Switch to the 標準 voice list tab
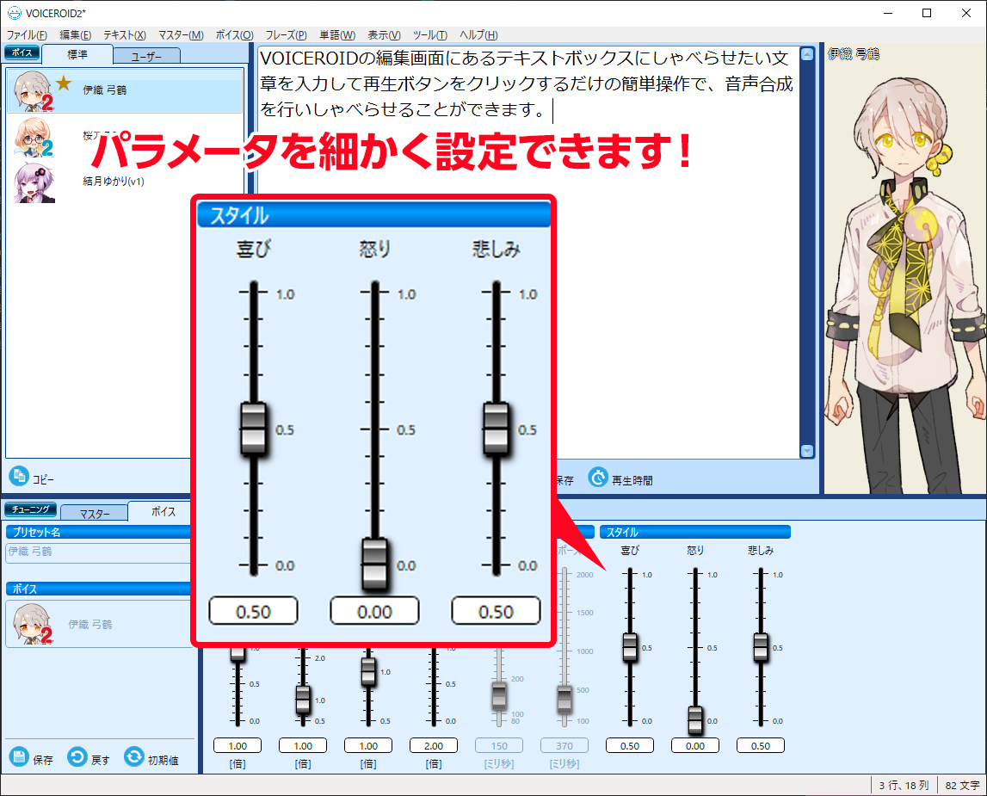The image size is (987, 796). (x=77, y=55)
